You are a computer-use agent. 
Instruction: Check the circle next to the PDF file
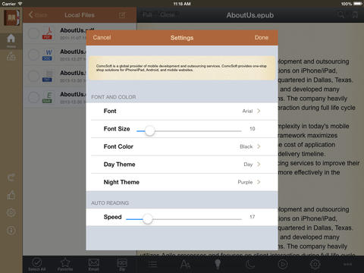tap(33, 33)
